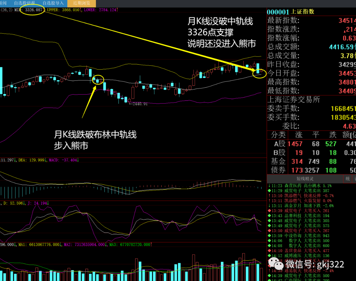Select the 近期浏览 tab
The width and height of the screenshot is (356, 281).
click(x=81, y=3)
